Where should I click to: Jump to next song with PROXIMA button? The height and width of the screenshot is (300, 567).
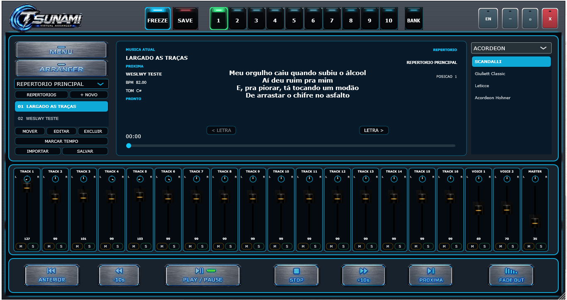[x=431, y=276]
